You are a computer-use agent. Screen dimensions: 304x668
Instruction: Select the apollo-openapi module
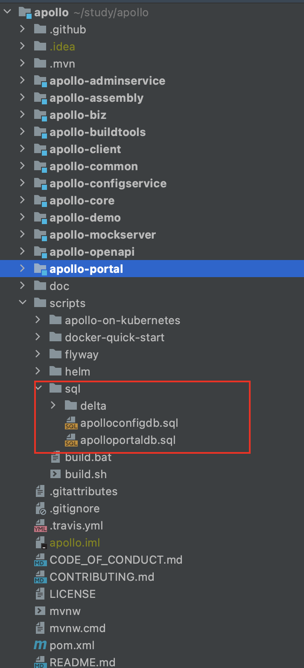(91, 251)
